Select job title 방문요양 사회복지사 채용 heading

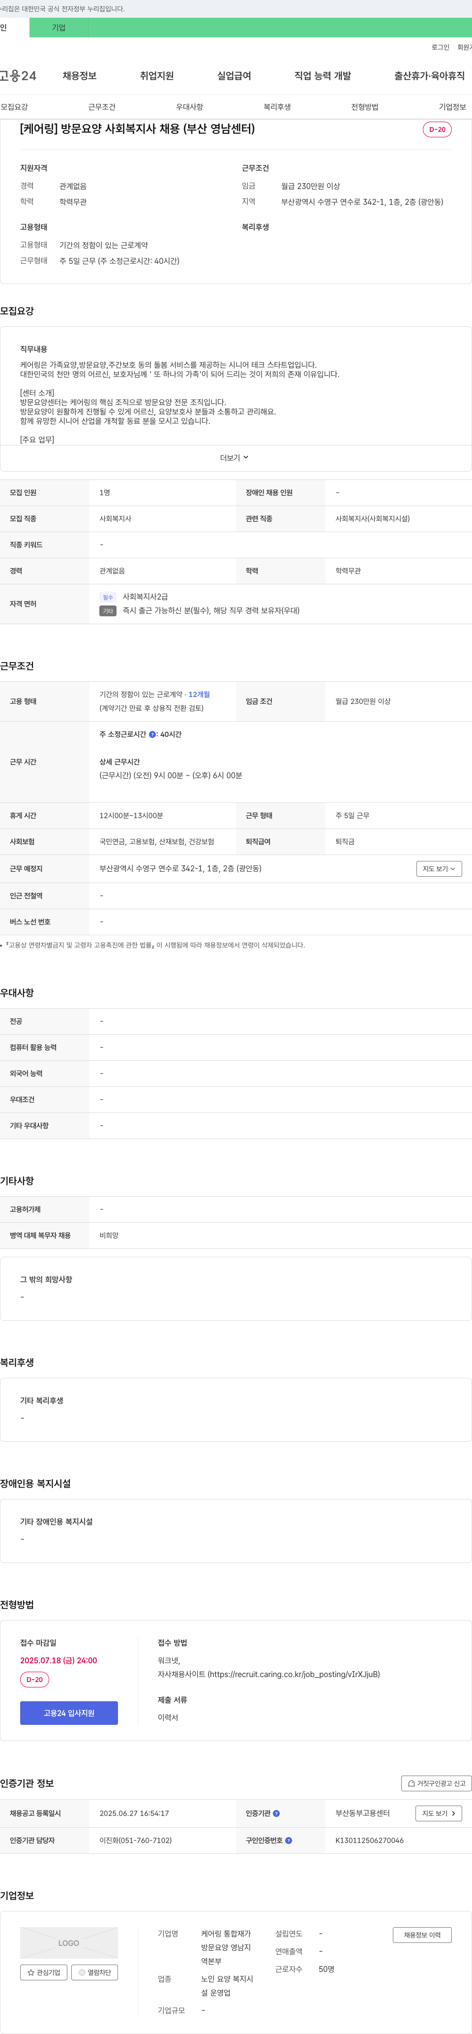137,128
